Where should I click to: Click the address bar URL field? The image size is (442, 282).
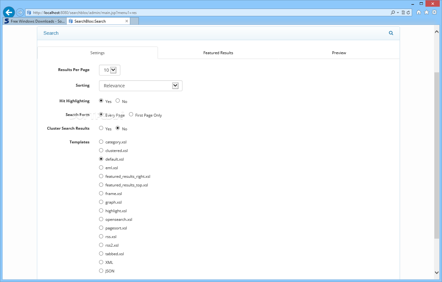click(x=210, y=12)
